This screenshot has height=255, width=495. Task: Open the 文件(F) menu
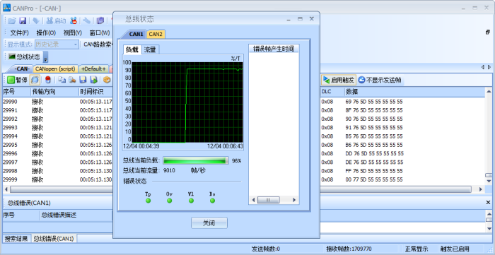coord(20,32)
